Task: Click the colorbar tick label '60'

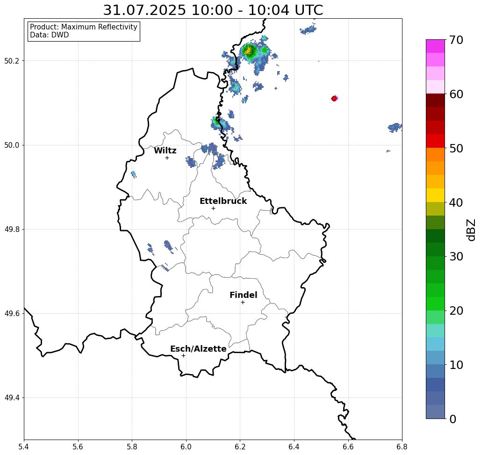Action: pyautogui.click(x=456, y=94)
